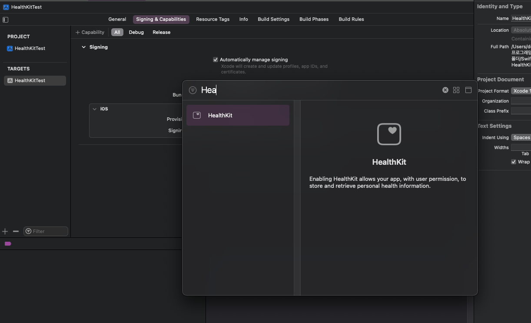Open the Build Settings tab
The image size is (531, 323).
point(273,19)
